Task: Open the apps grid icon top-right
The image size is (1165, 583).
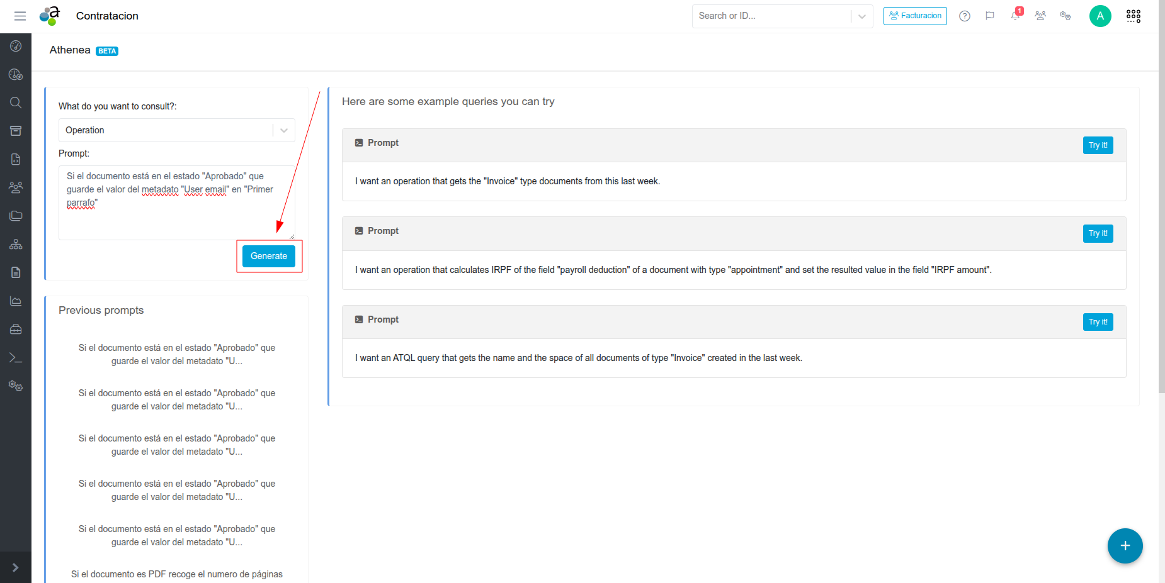Action: point(1133,16)
